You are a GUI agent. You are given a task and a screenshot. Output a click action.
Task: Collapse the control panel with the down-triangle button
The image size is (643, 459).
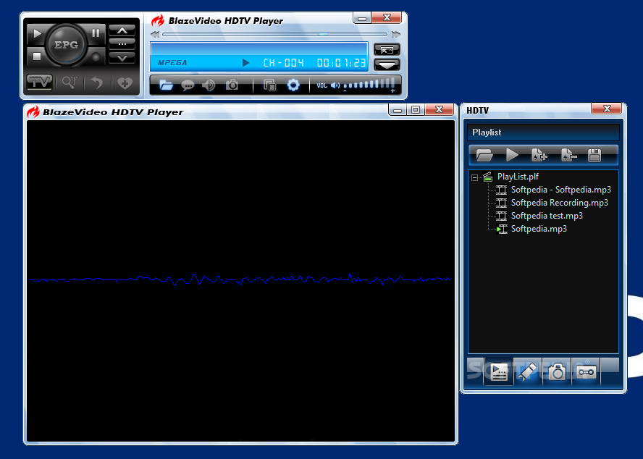(x=387, y=65)
